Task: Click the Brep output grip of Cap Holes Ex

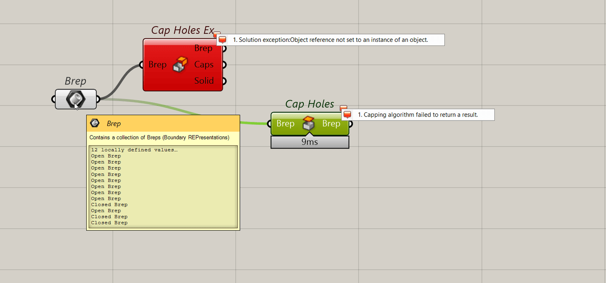Action: (224, 48)
